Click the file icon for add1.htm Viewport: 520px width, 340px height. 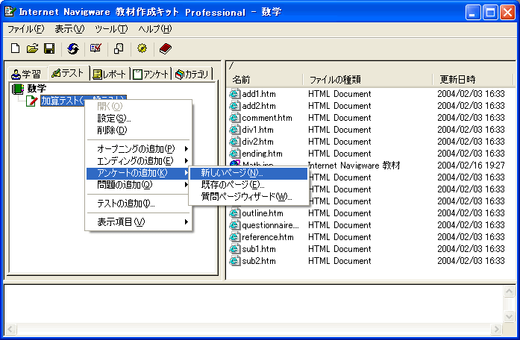(234, 94)
